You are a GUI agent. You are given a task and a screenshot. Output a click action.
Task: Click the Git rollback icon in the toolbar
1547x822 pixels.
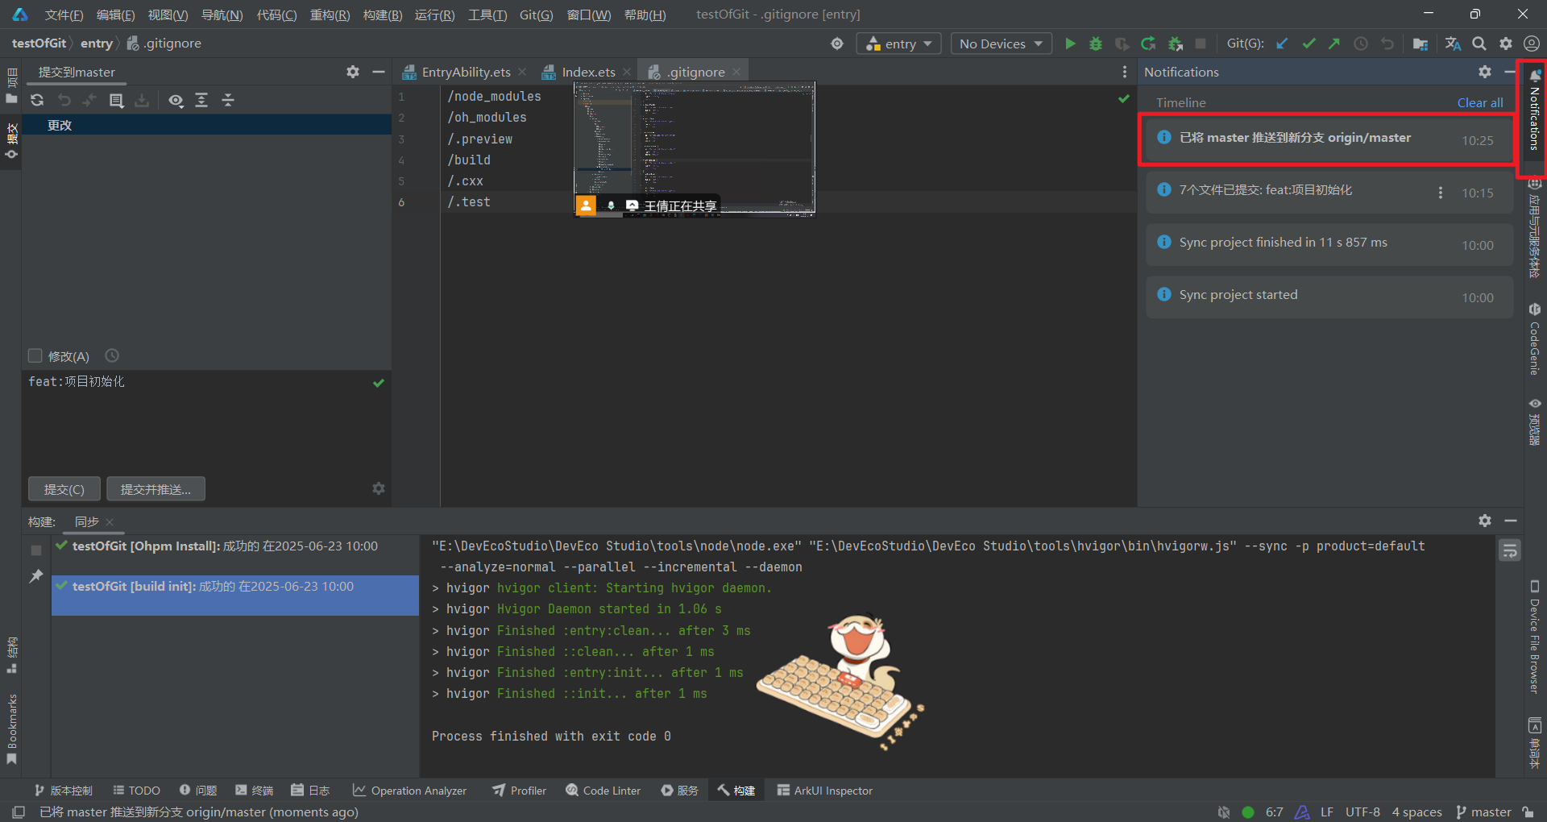click(x=1387, y=44)
